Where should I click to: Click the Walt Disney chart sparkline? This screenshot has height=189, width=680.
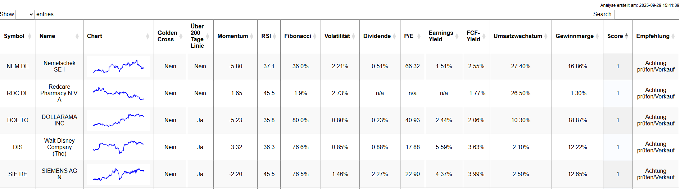118,147
